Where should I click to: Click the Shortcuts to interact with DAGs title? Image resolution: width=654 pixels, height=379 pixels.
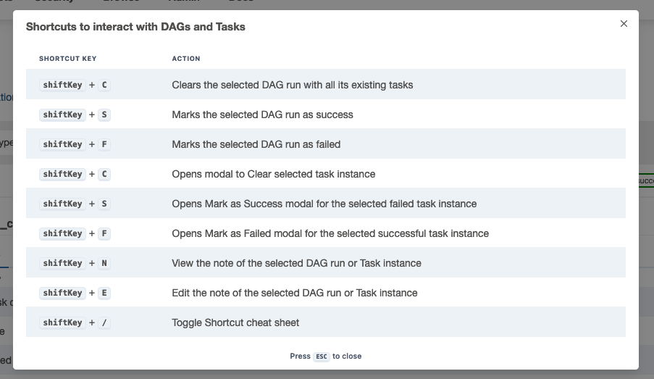[135, 27]
